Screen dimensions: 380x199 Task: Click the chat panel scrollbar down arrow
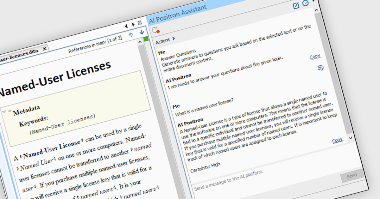(x=350, y=138)
